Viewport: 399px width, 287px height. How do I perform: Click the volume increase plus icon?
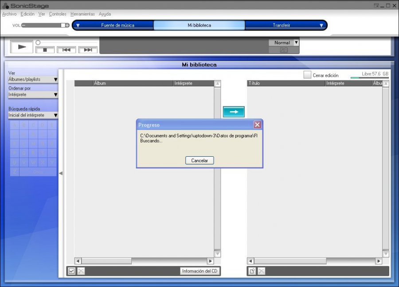pyautogui.click(x=67, y=25)
